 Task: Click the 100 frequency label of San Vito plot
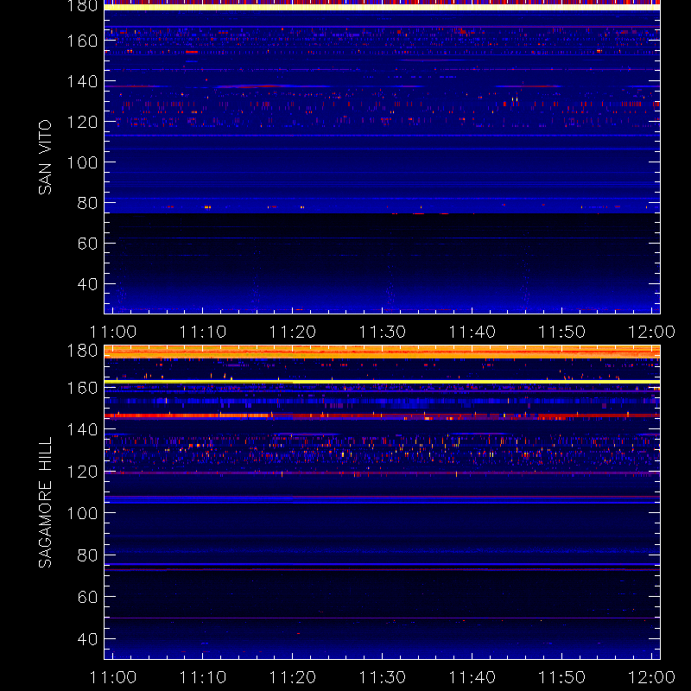tap(82, 162)
